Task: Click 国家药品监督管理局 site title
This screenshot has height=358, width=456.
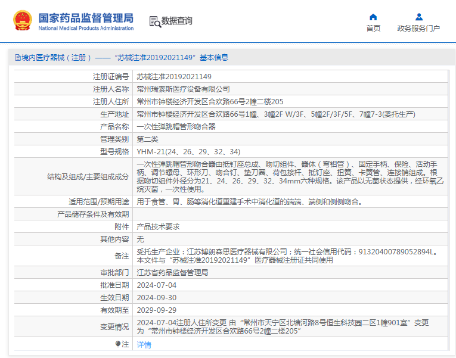Action: [x=86, y=18]
